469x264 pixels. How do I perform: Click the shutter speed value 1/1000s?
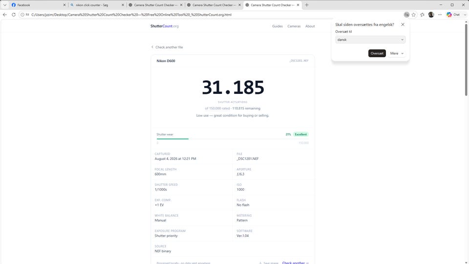point(161,190)
